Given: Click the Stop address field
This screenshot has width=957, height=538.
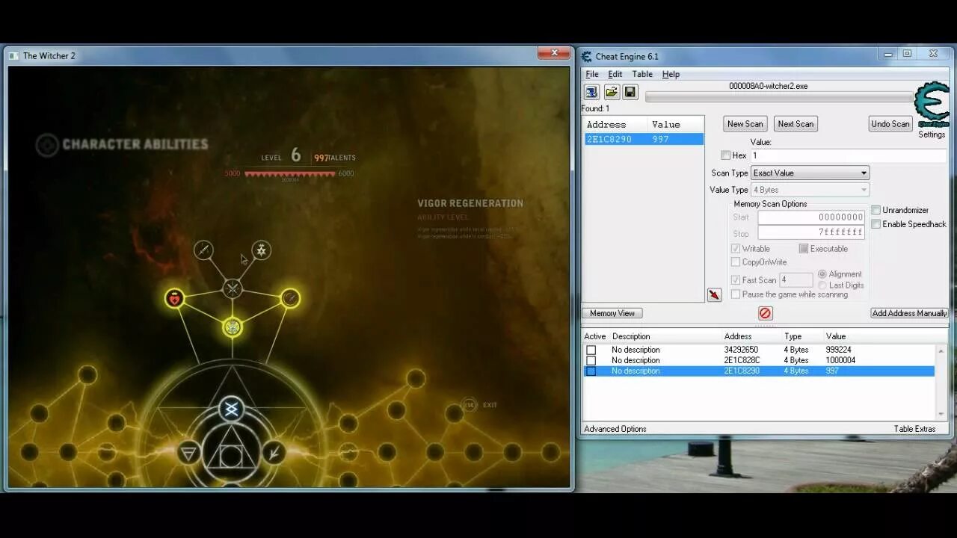Looking at the screenshot, I should pos(811,232).
